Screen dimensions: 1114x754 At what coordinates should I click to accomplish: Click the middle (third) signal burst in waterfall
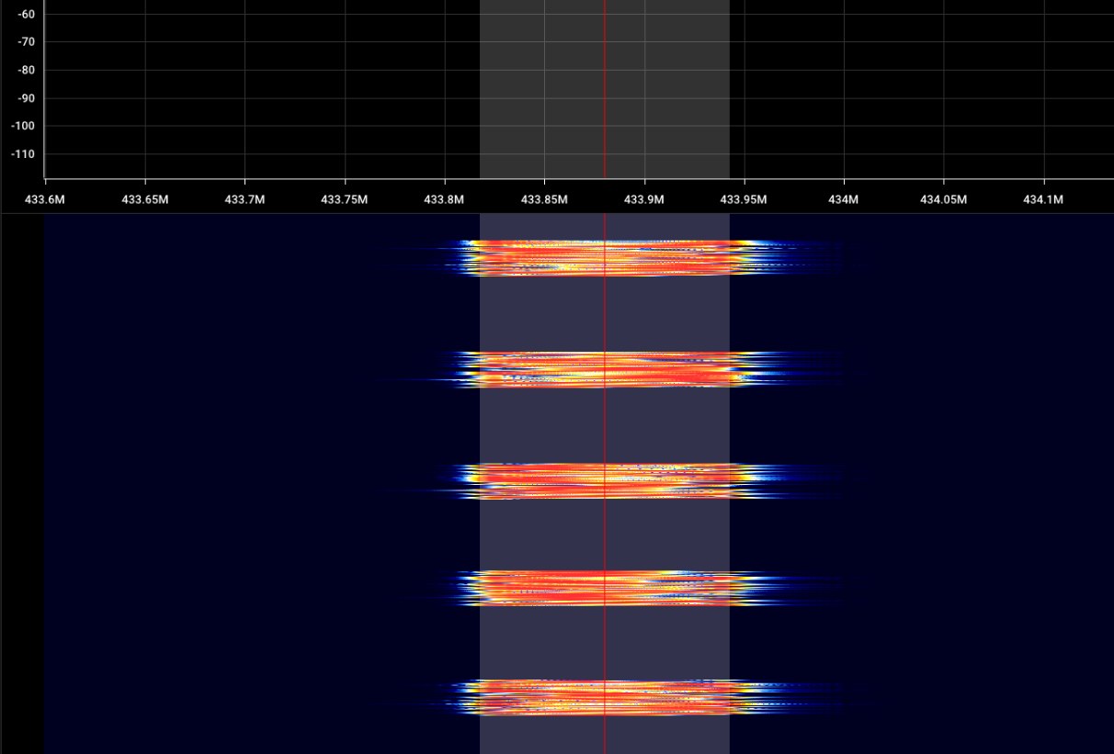pyautogui.click(x=607, y=481)
